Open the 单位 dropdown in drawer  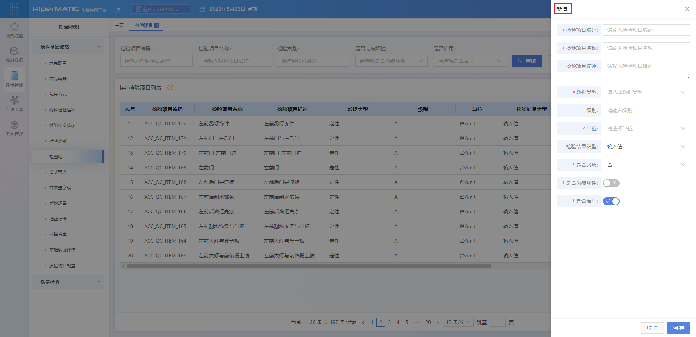(646, 129)
